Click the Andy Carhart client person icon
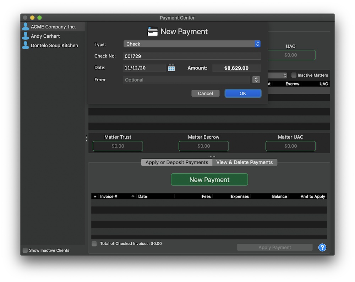 tap(26, 36)
